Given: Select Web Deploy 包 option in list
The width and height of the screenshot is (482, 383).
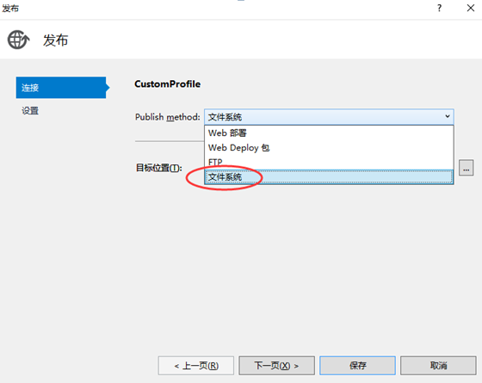Looking at the screenshot, I should point(329,148).
